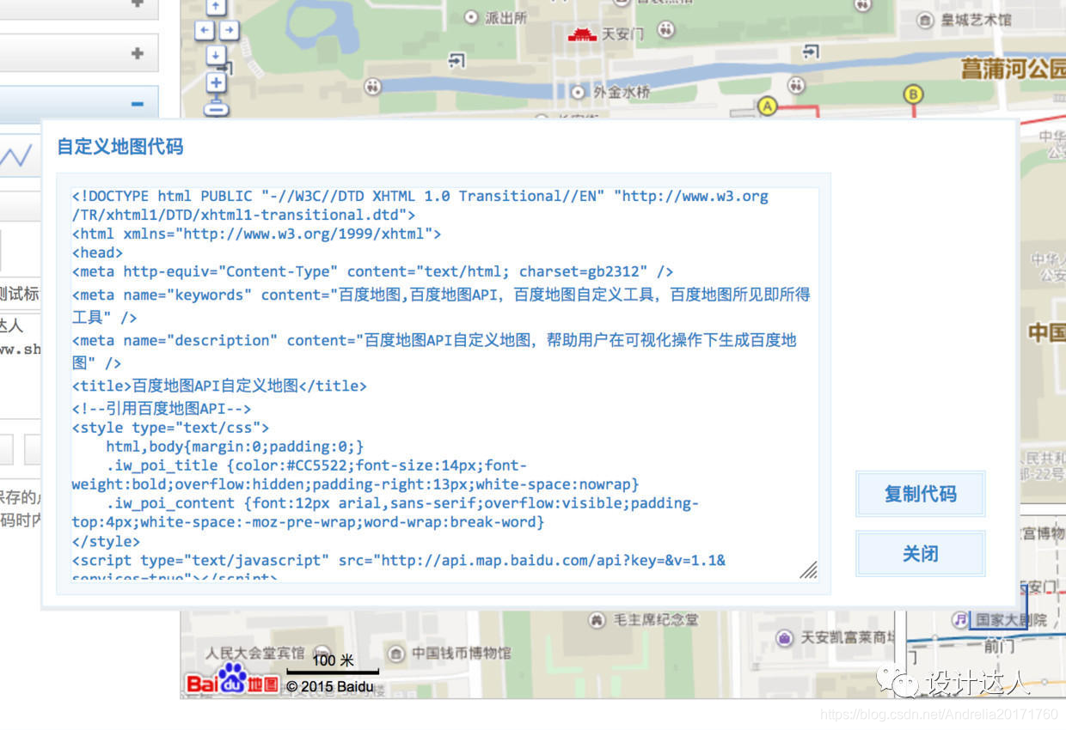Screen dimensions: 1066x730
Task: Pan the map right with the arrow control
Action: click(x=229, y=31)
